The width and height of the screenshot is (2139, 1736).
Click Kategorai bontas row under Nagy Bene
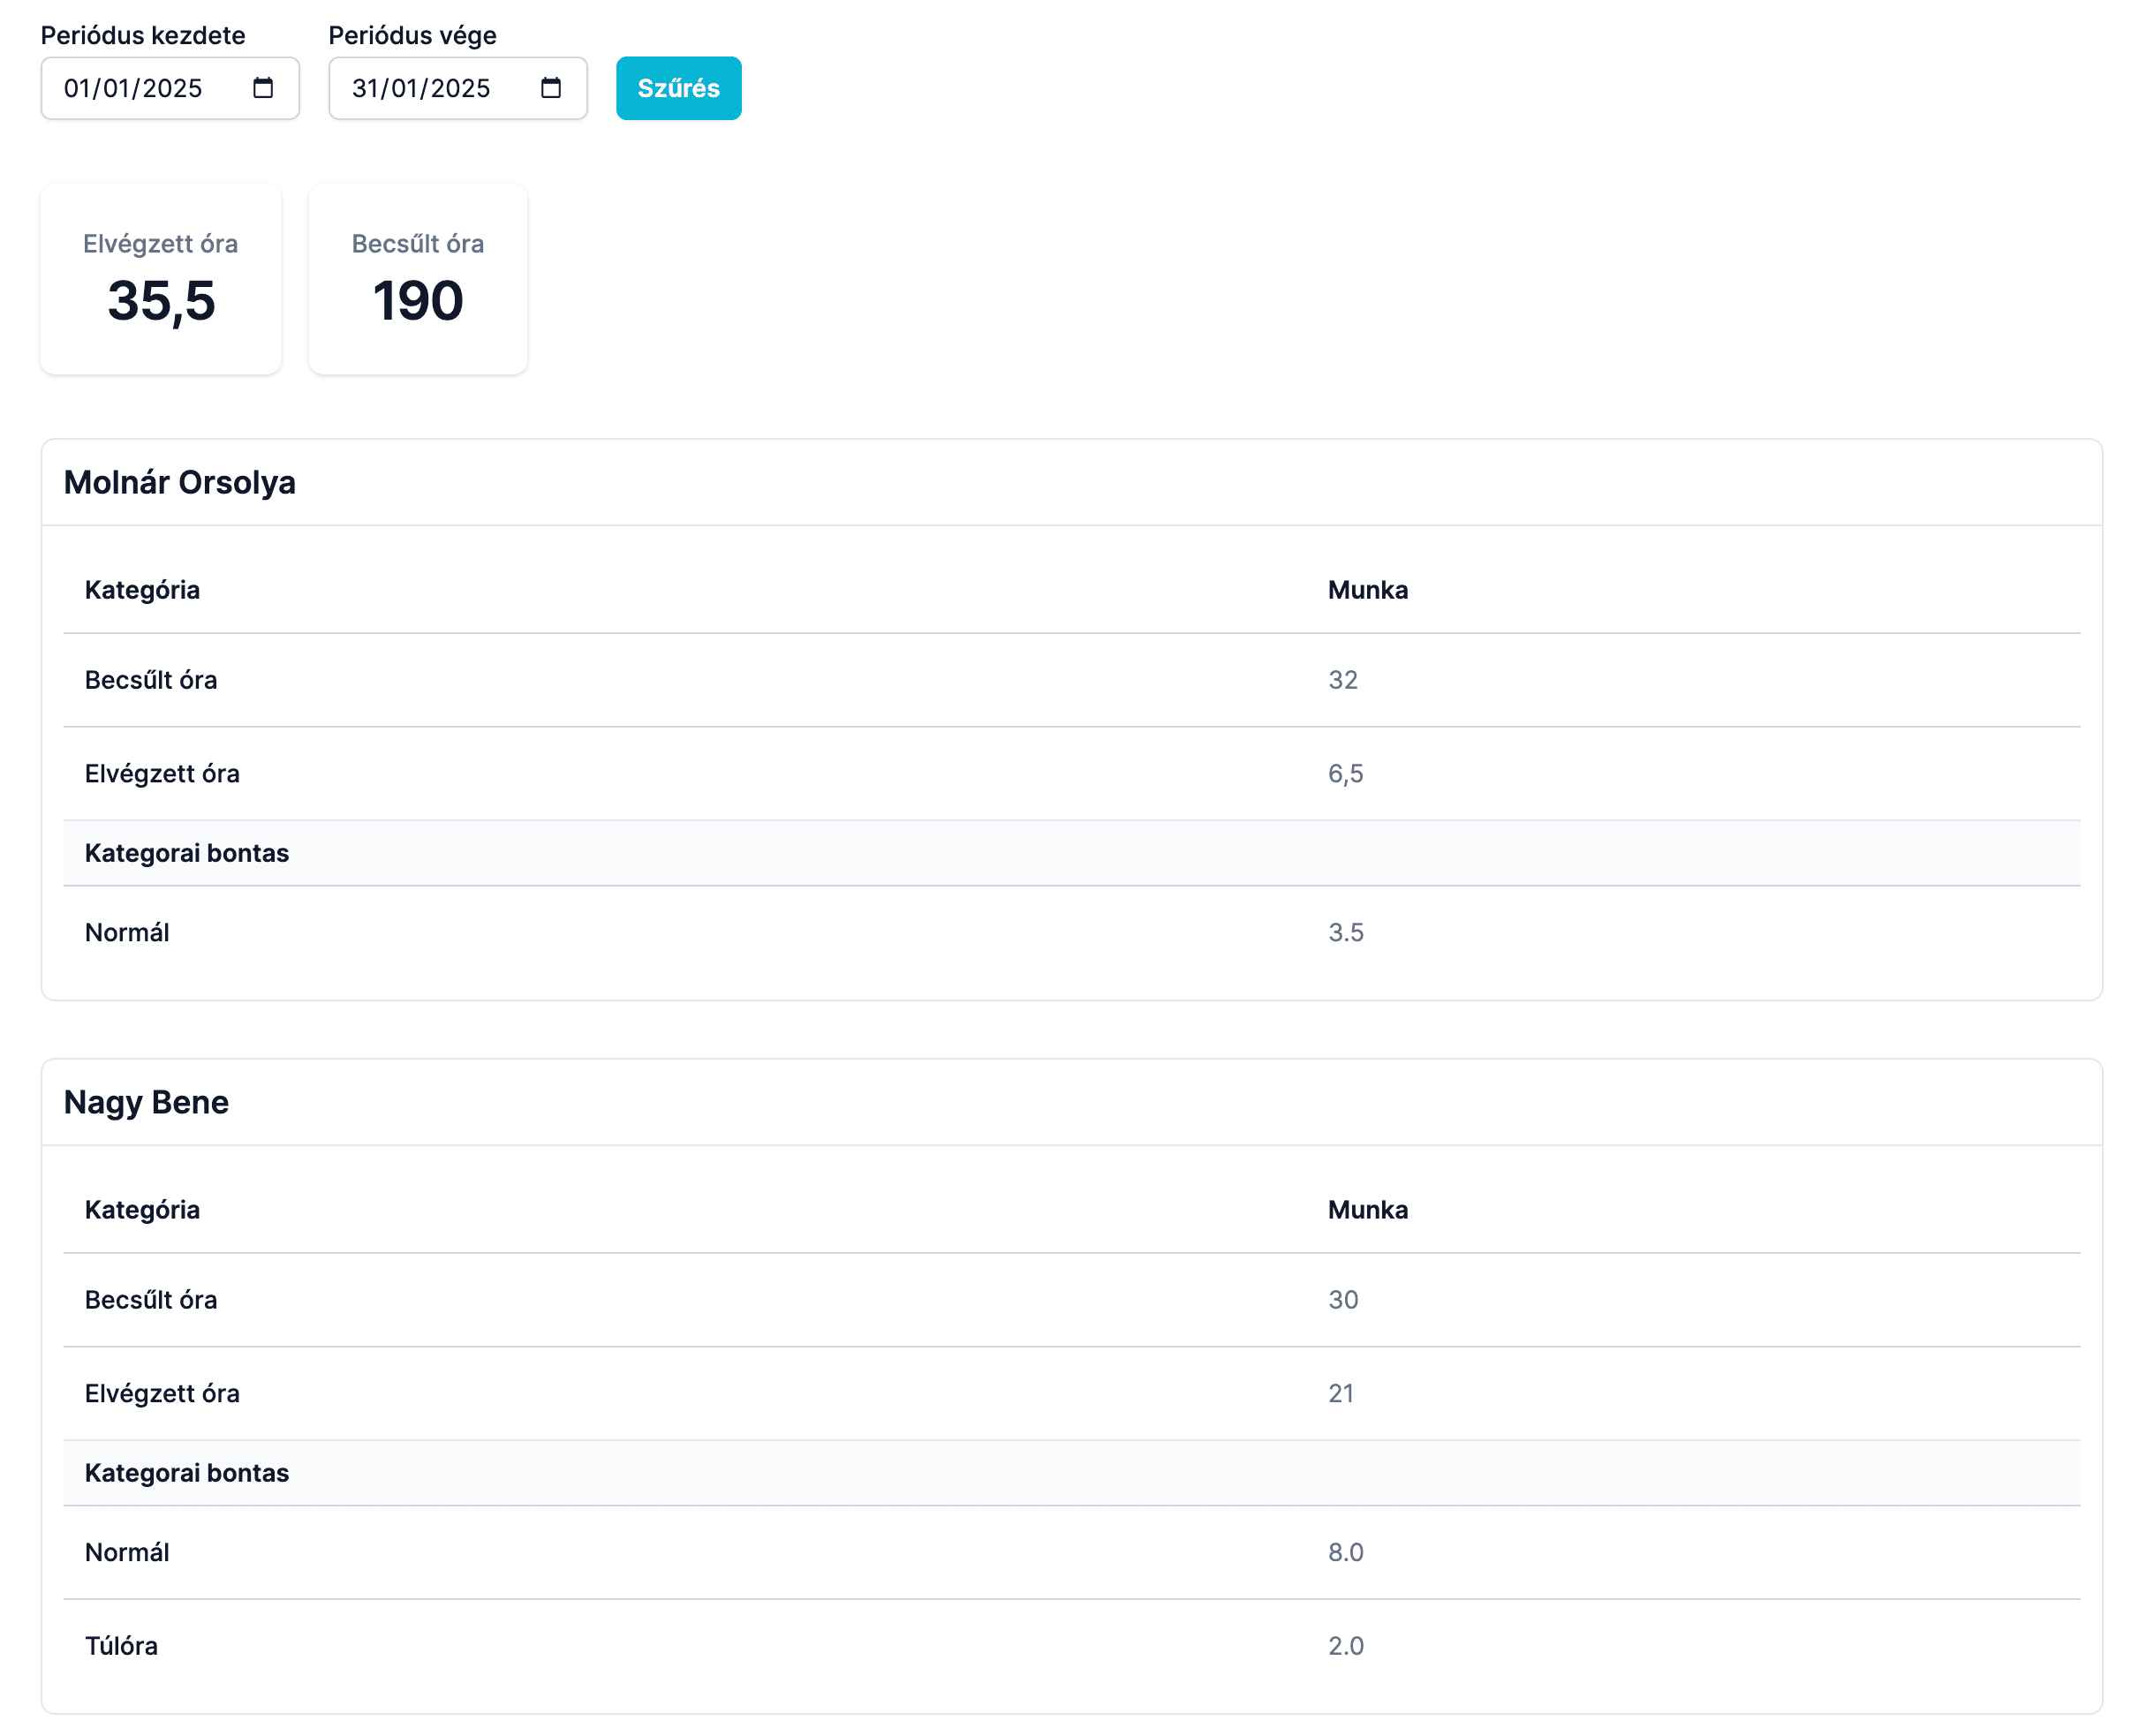(x=1072, y=1473)
